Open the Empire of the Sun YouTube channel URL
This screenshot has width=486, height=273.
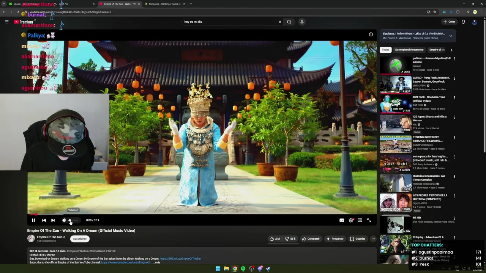tap(126, 262)
